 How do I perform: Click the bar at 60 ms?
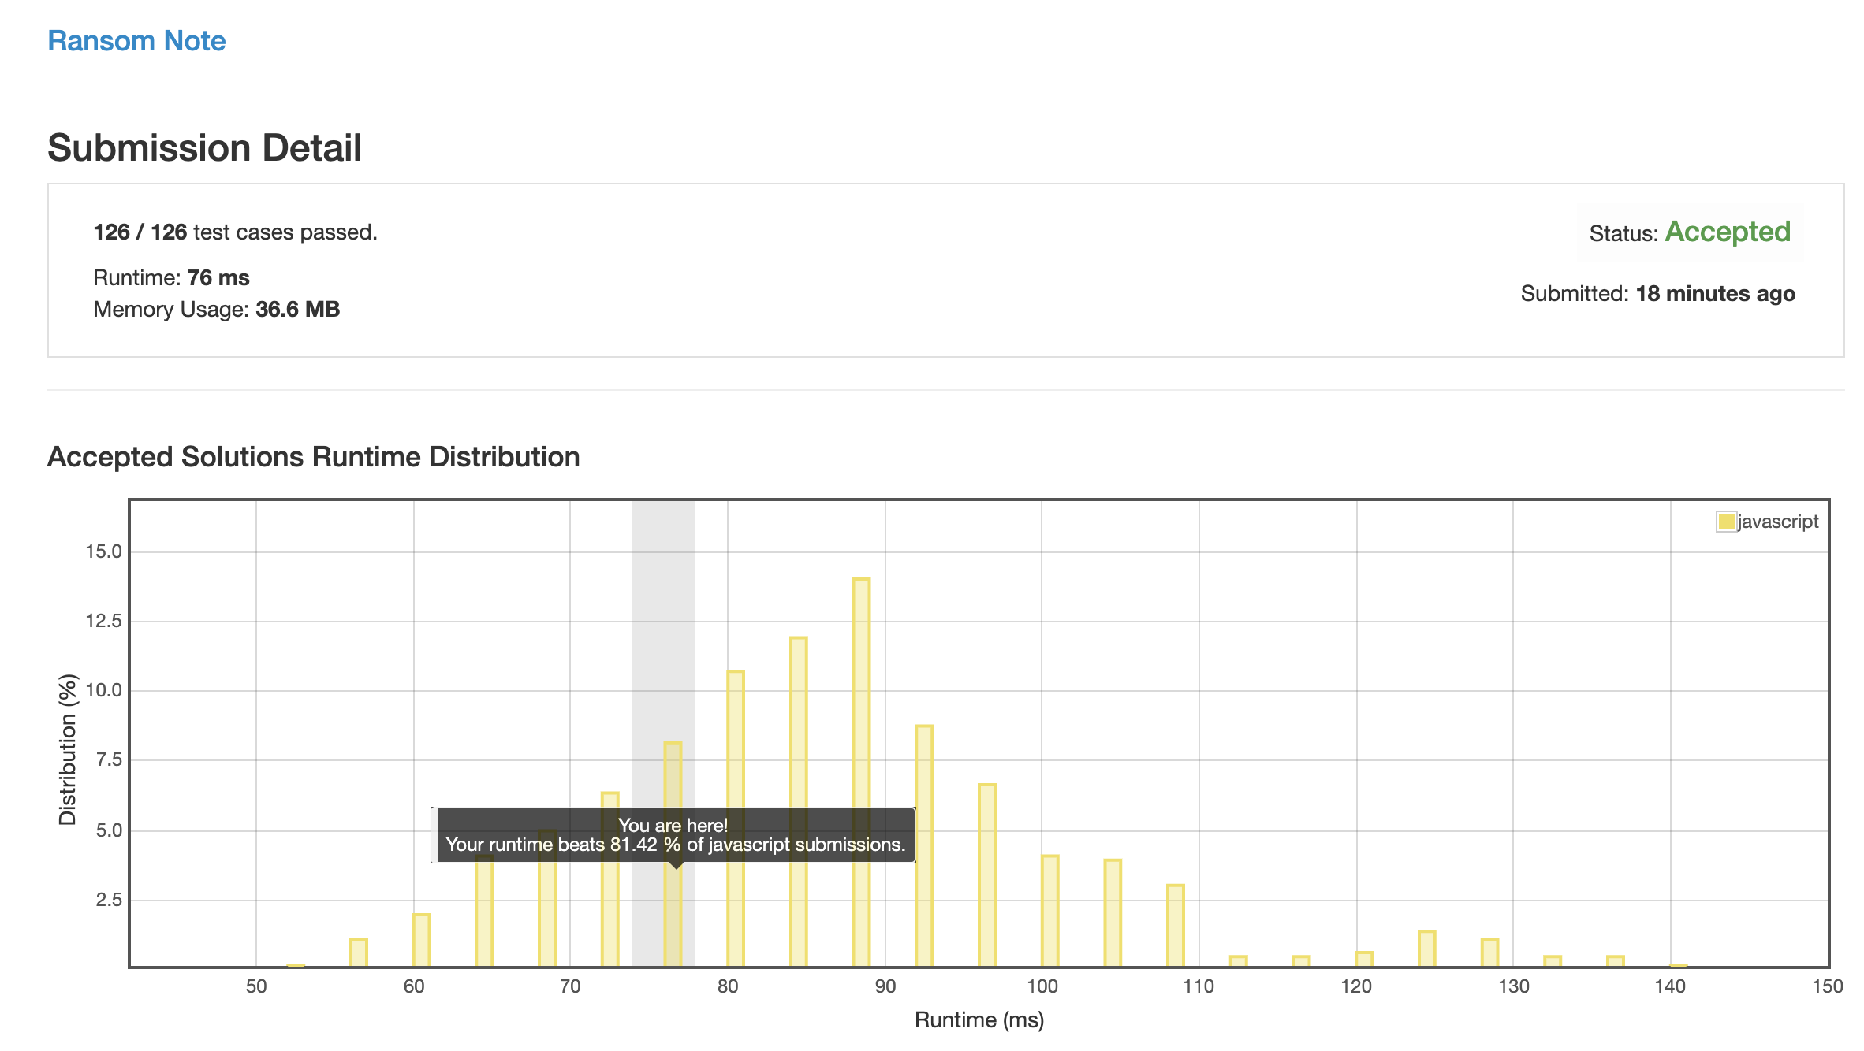[x=422, y=941]
